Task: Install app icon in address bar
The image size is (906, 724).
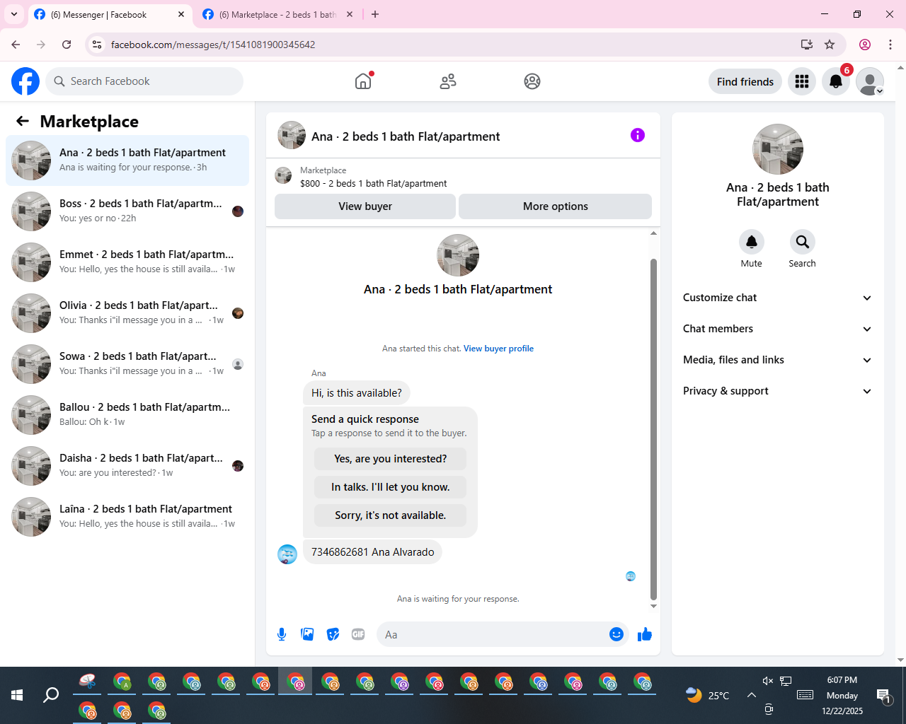Action: [807, 45]
